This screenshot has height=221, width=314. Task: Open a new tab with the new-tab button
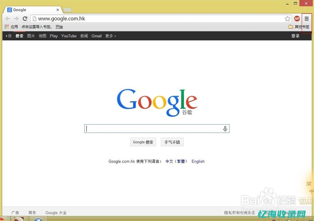tap(67, 10)
